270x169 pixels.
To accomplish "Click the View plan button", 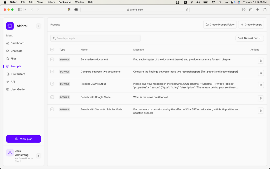I will coord(23,139).
